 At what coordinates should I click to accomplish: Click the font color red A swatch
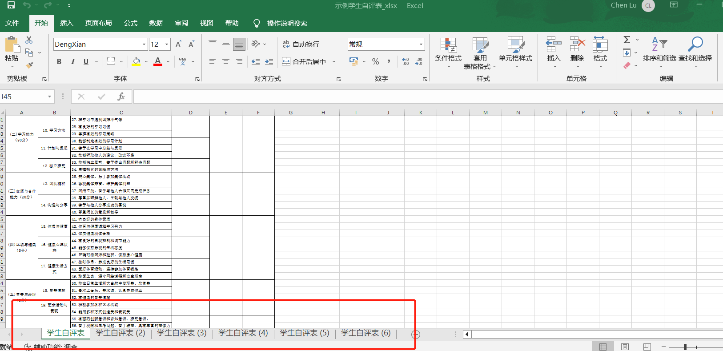click(x=158, y=61)
